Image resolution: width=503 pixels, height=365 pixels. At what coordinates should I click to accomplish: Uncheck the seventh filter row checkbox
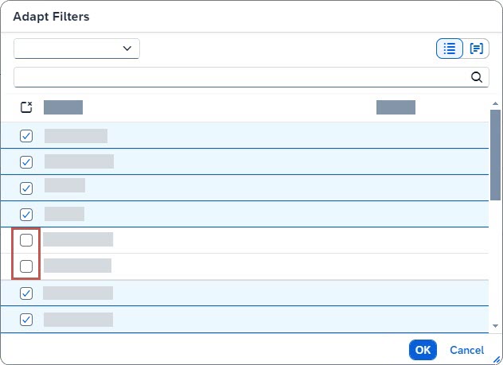[26, 293]
